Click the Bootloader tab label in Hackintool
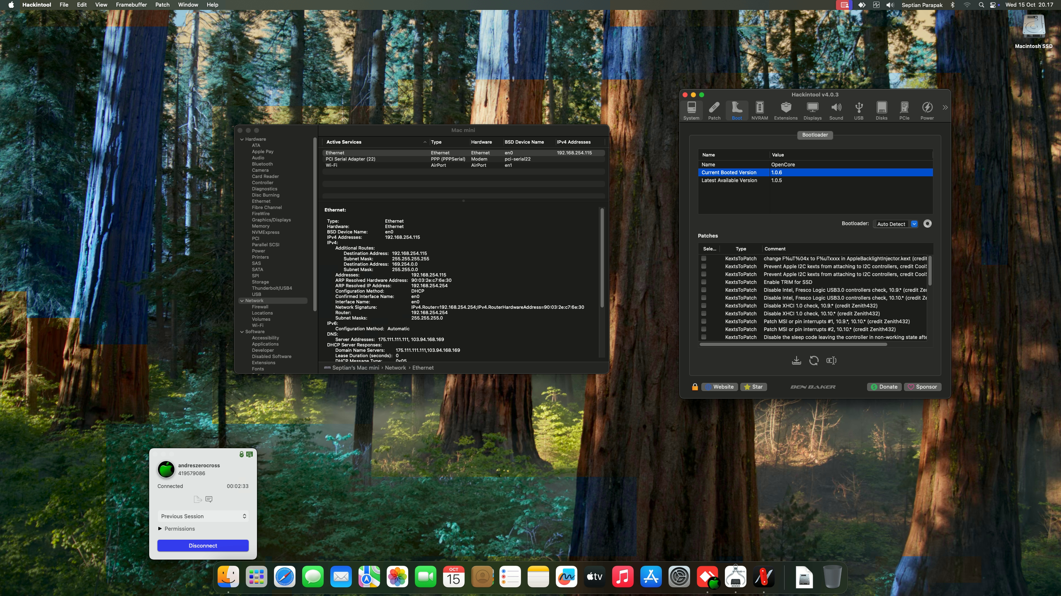Image resolution: width=1061 pixels, height=596 pixels. pos(815,135)
